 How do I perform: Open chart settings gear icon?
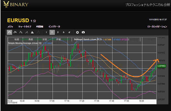click(78, 32)
